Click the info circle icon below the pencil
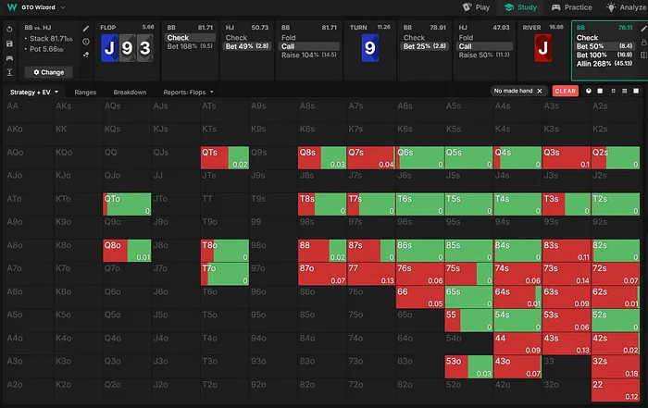This screenshot has height=408, width=648. coord(85,42)
